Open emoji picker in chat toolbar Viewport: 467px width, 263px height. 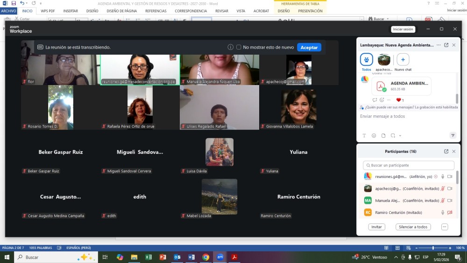click(x=374, y=135)
